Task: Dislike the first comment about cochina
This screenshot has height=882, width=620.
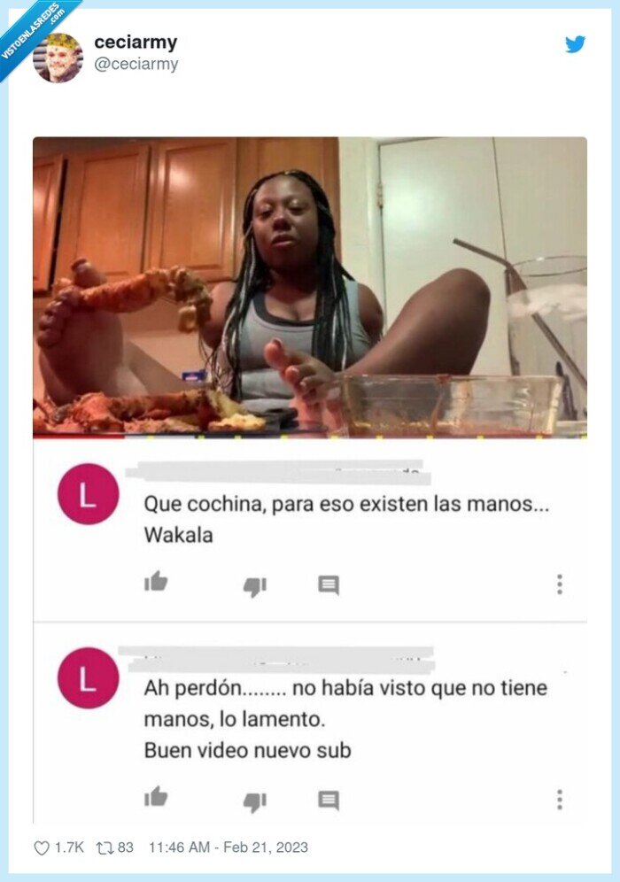Action: point(254,587)
